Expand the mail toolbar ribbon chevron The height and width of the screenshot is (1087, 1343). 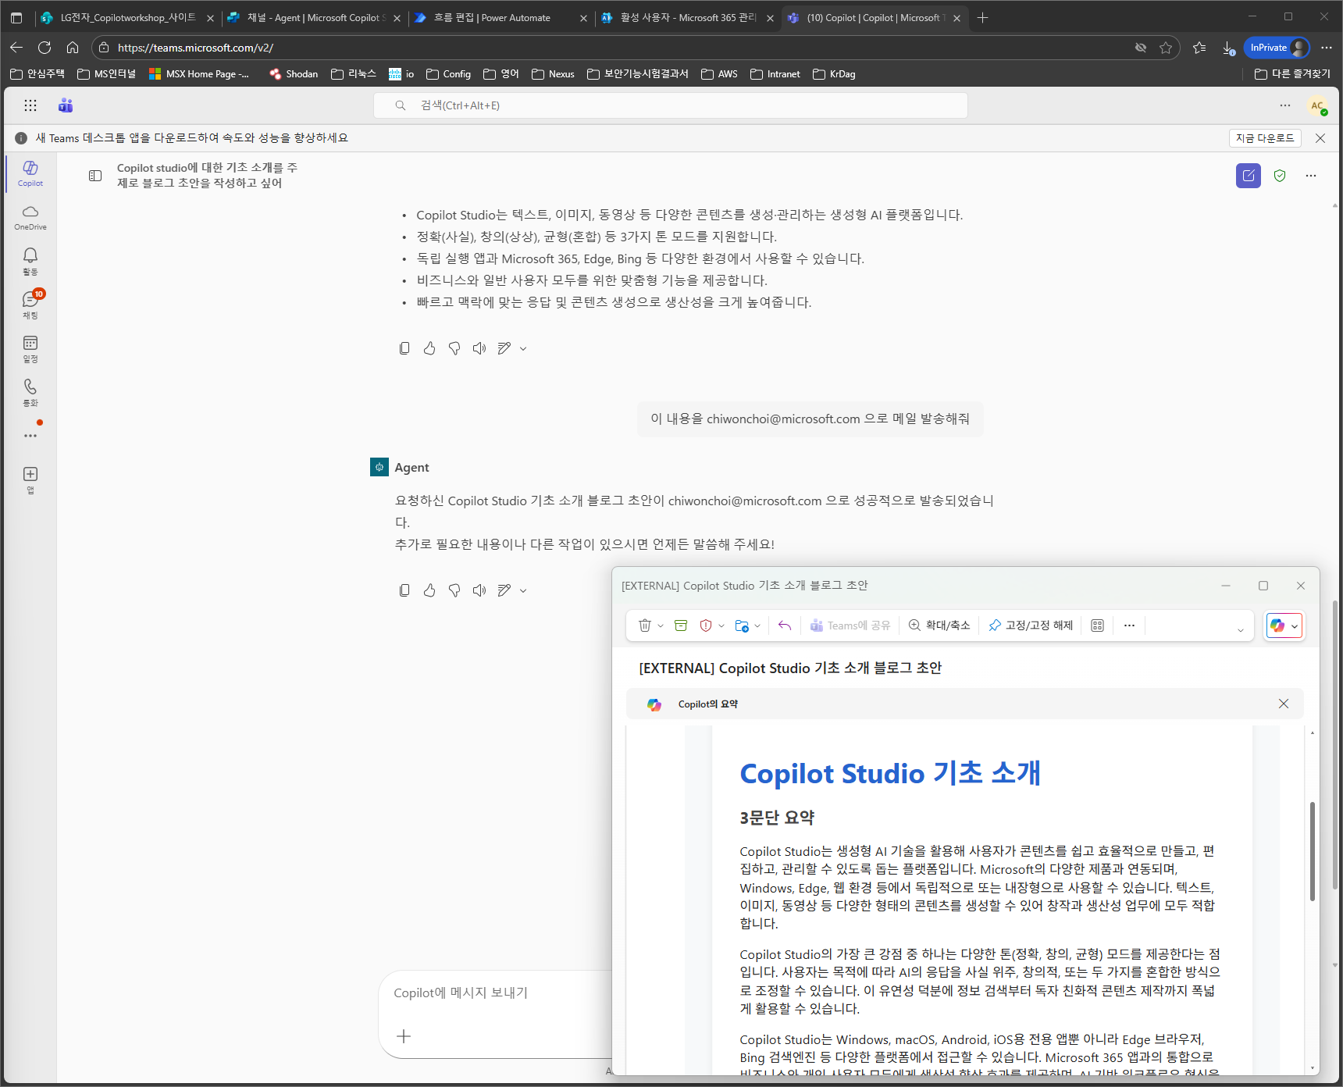tap(1240, 629)
